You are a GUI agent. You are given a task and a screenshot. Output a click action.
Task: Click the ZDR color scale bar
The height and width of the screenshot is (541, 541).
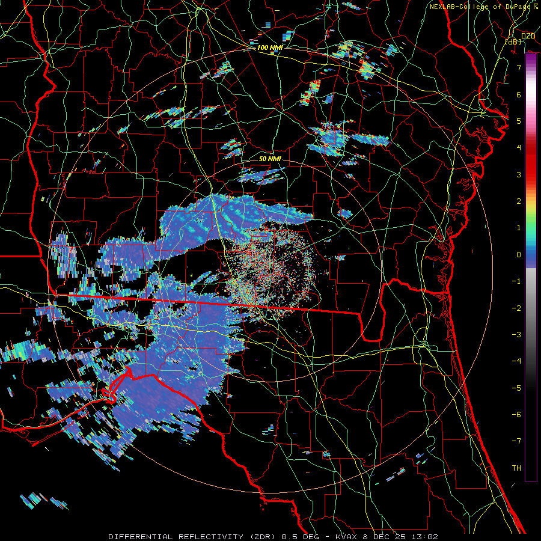pos(531,267)
